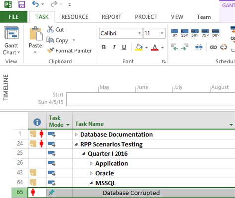Select the TASK ribbon tab
The image size is (235, 198).
42,17
